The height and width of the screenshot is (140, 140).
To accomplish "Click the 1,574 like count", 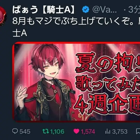I will [88, 131].
